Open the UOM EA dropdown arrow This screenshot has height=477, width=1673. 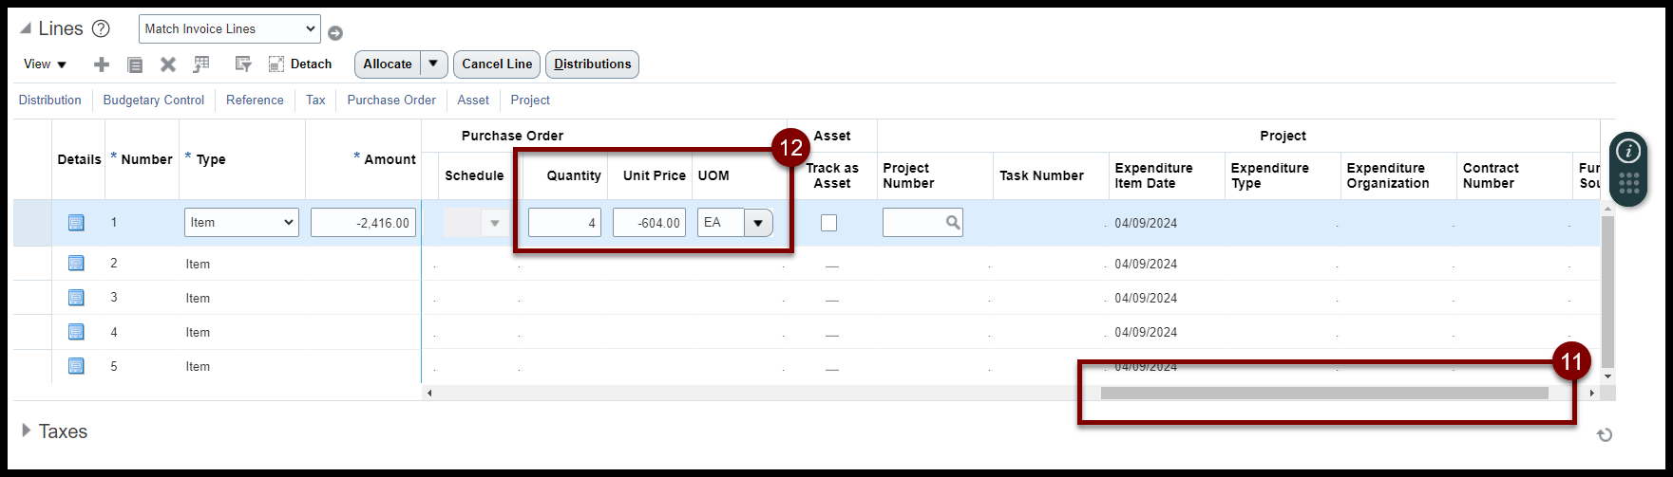[x=758, y=223]
